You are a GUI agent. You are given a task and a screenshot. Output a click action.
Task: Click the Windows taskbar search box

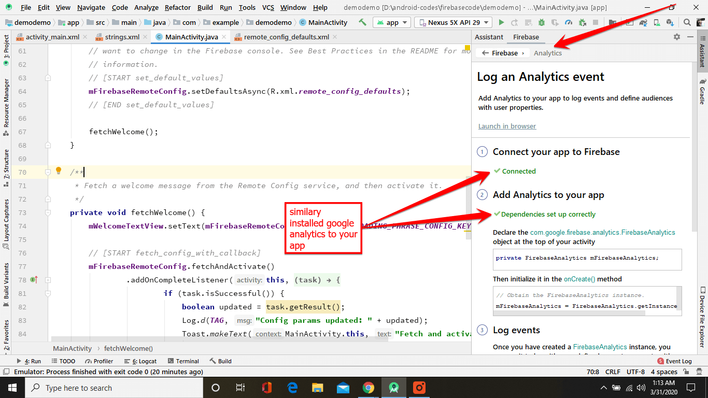(114, 388)
